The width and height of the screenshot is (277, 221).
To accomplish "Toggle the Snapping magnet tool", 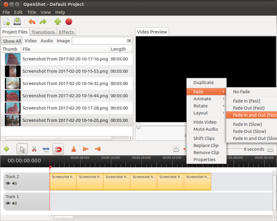I will [x=58, y=149].
